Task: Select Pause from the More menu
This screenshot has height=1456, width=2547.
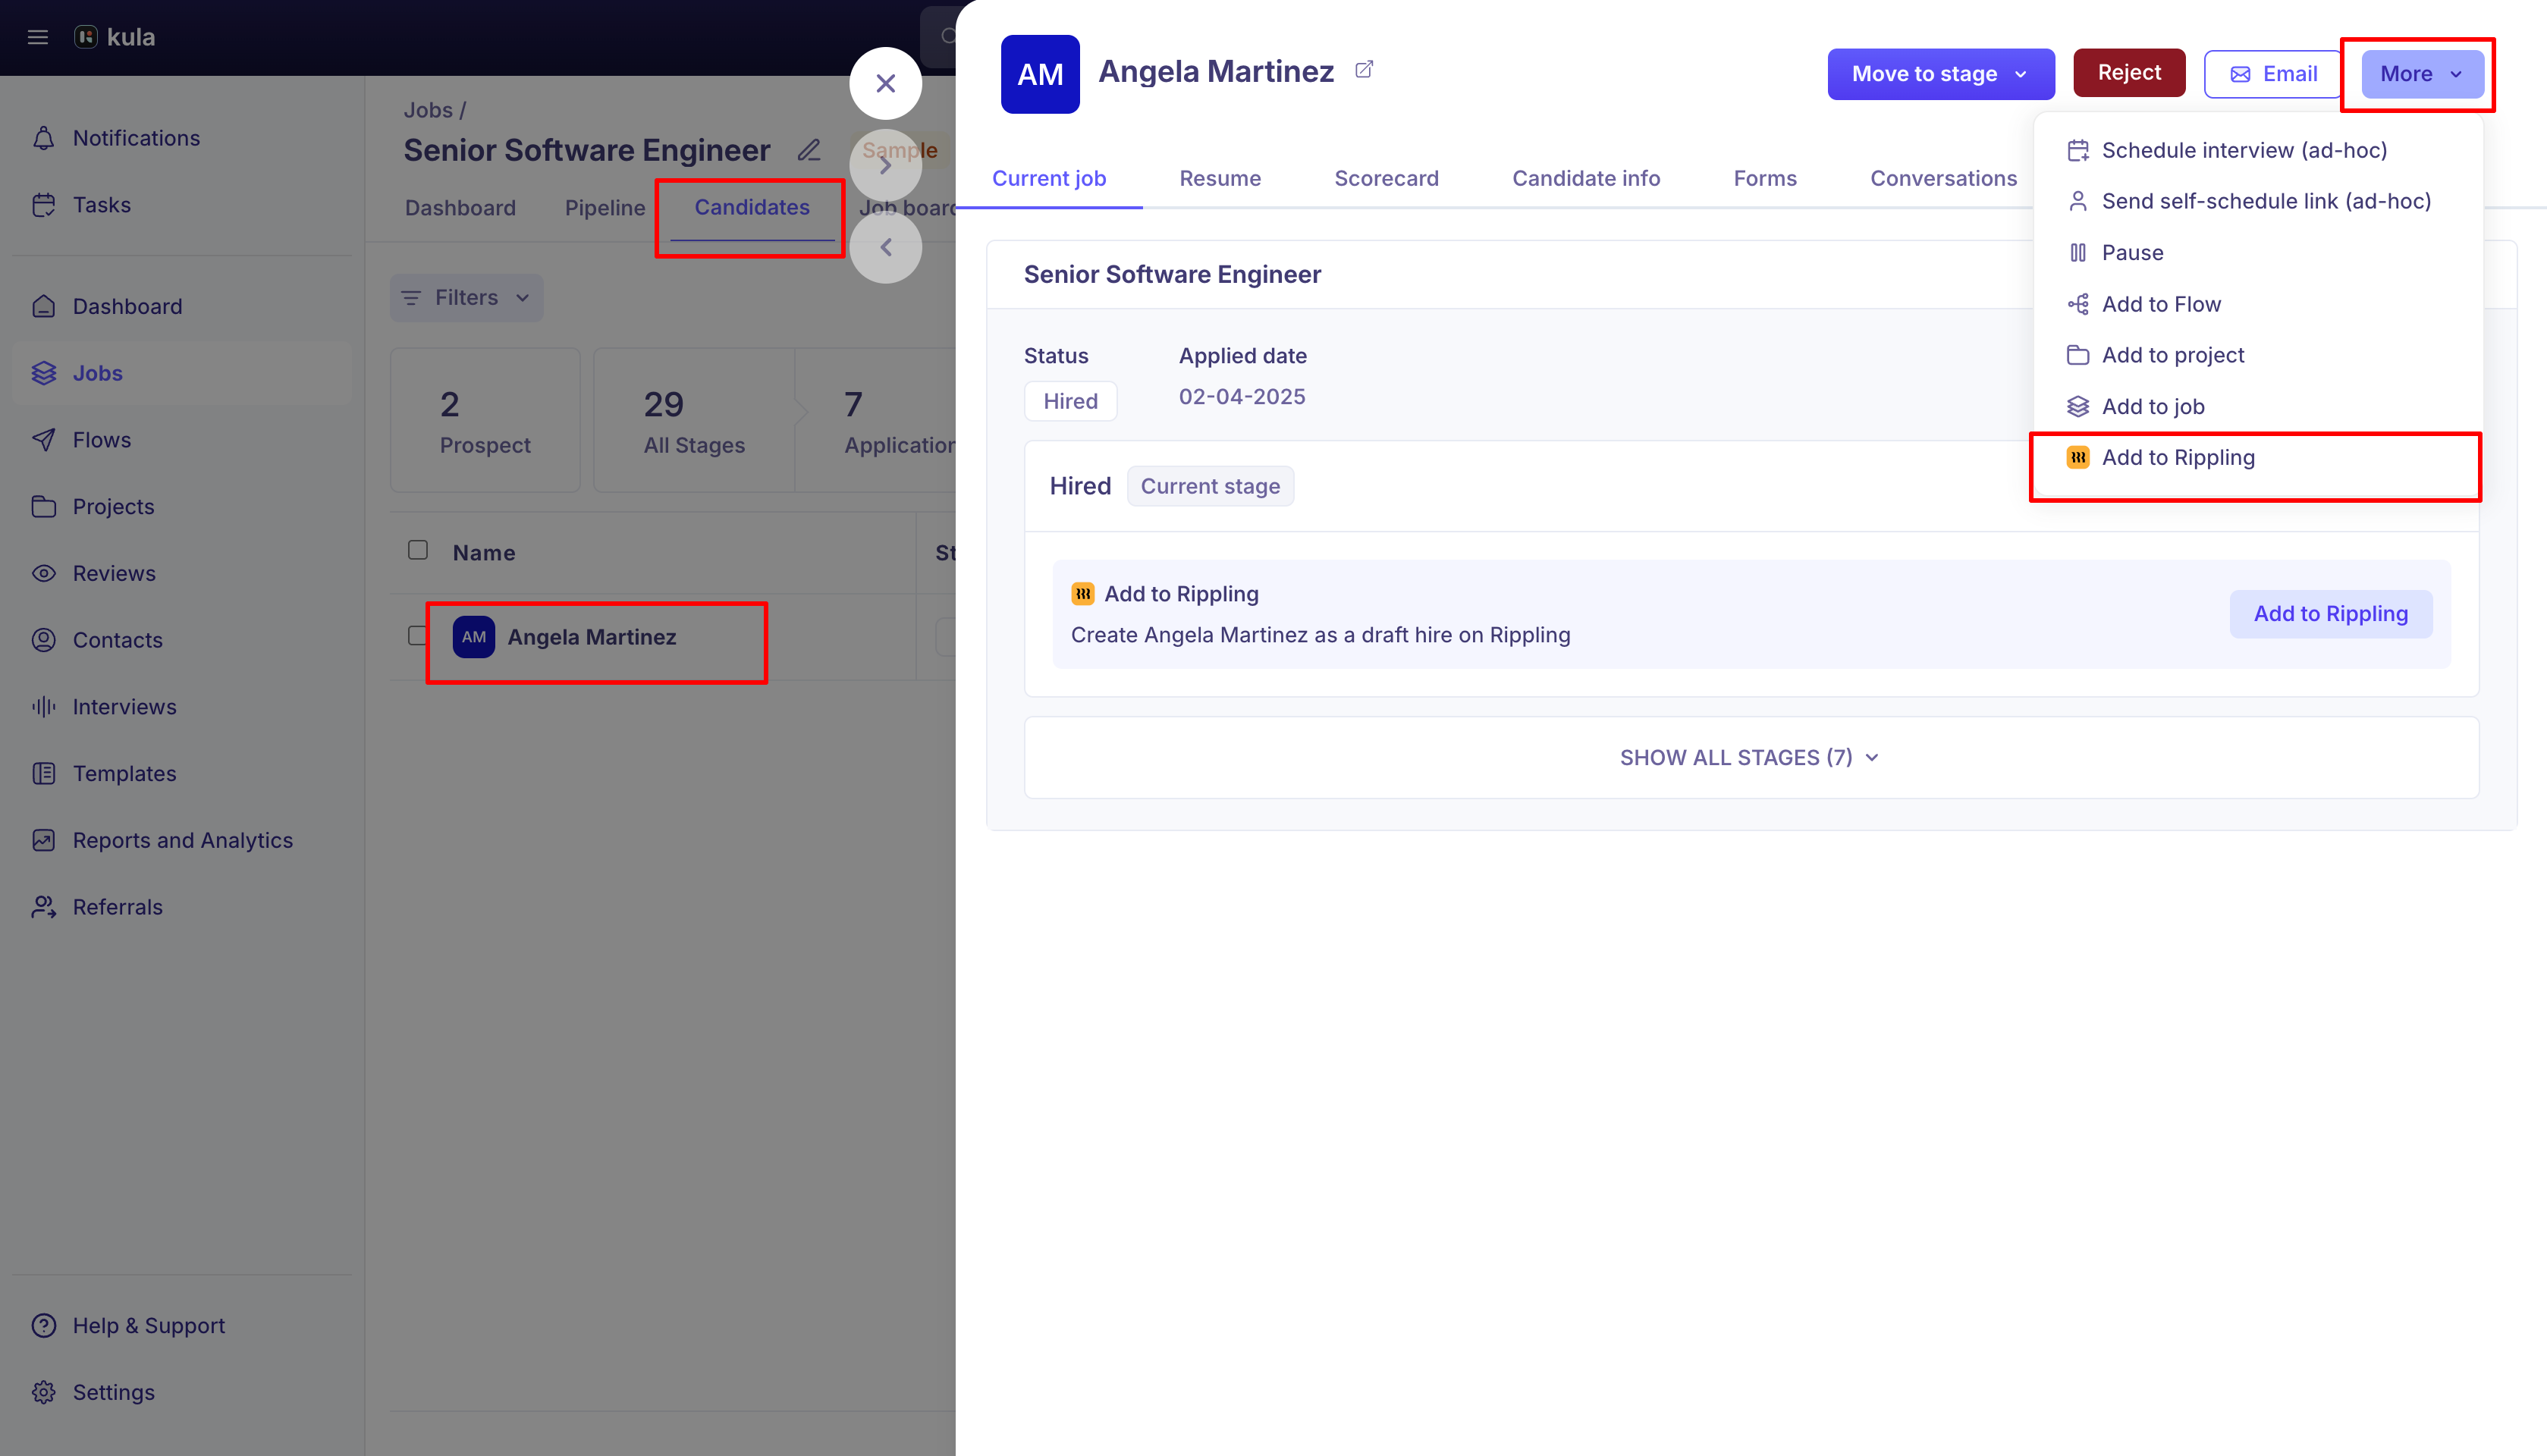Action: 2132,253
